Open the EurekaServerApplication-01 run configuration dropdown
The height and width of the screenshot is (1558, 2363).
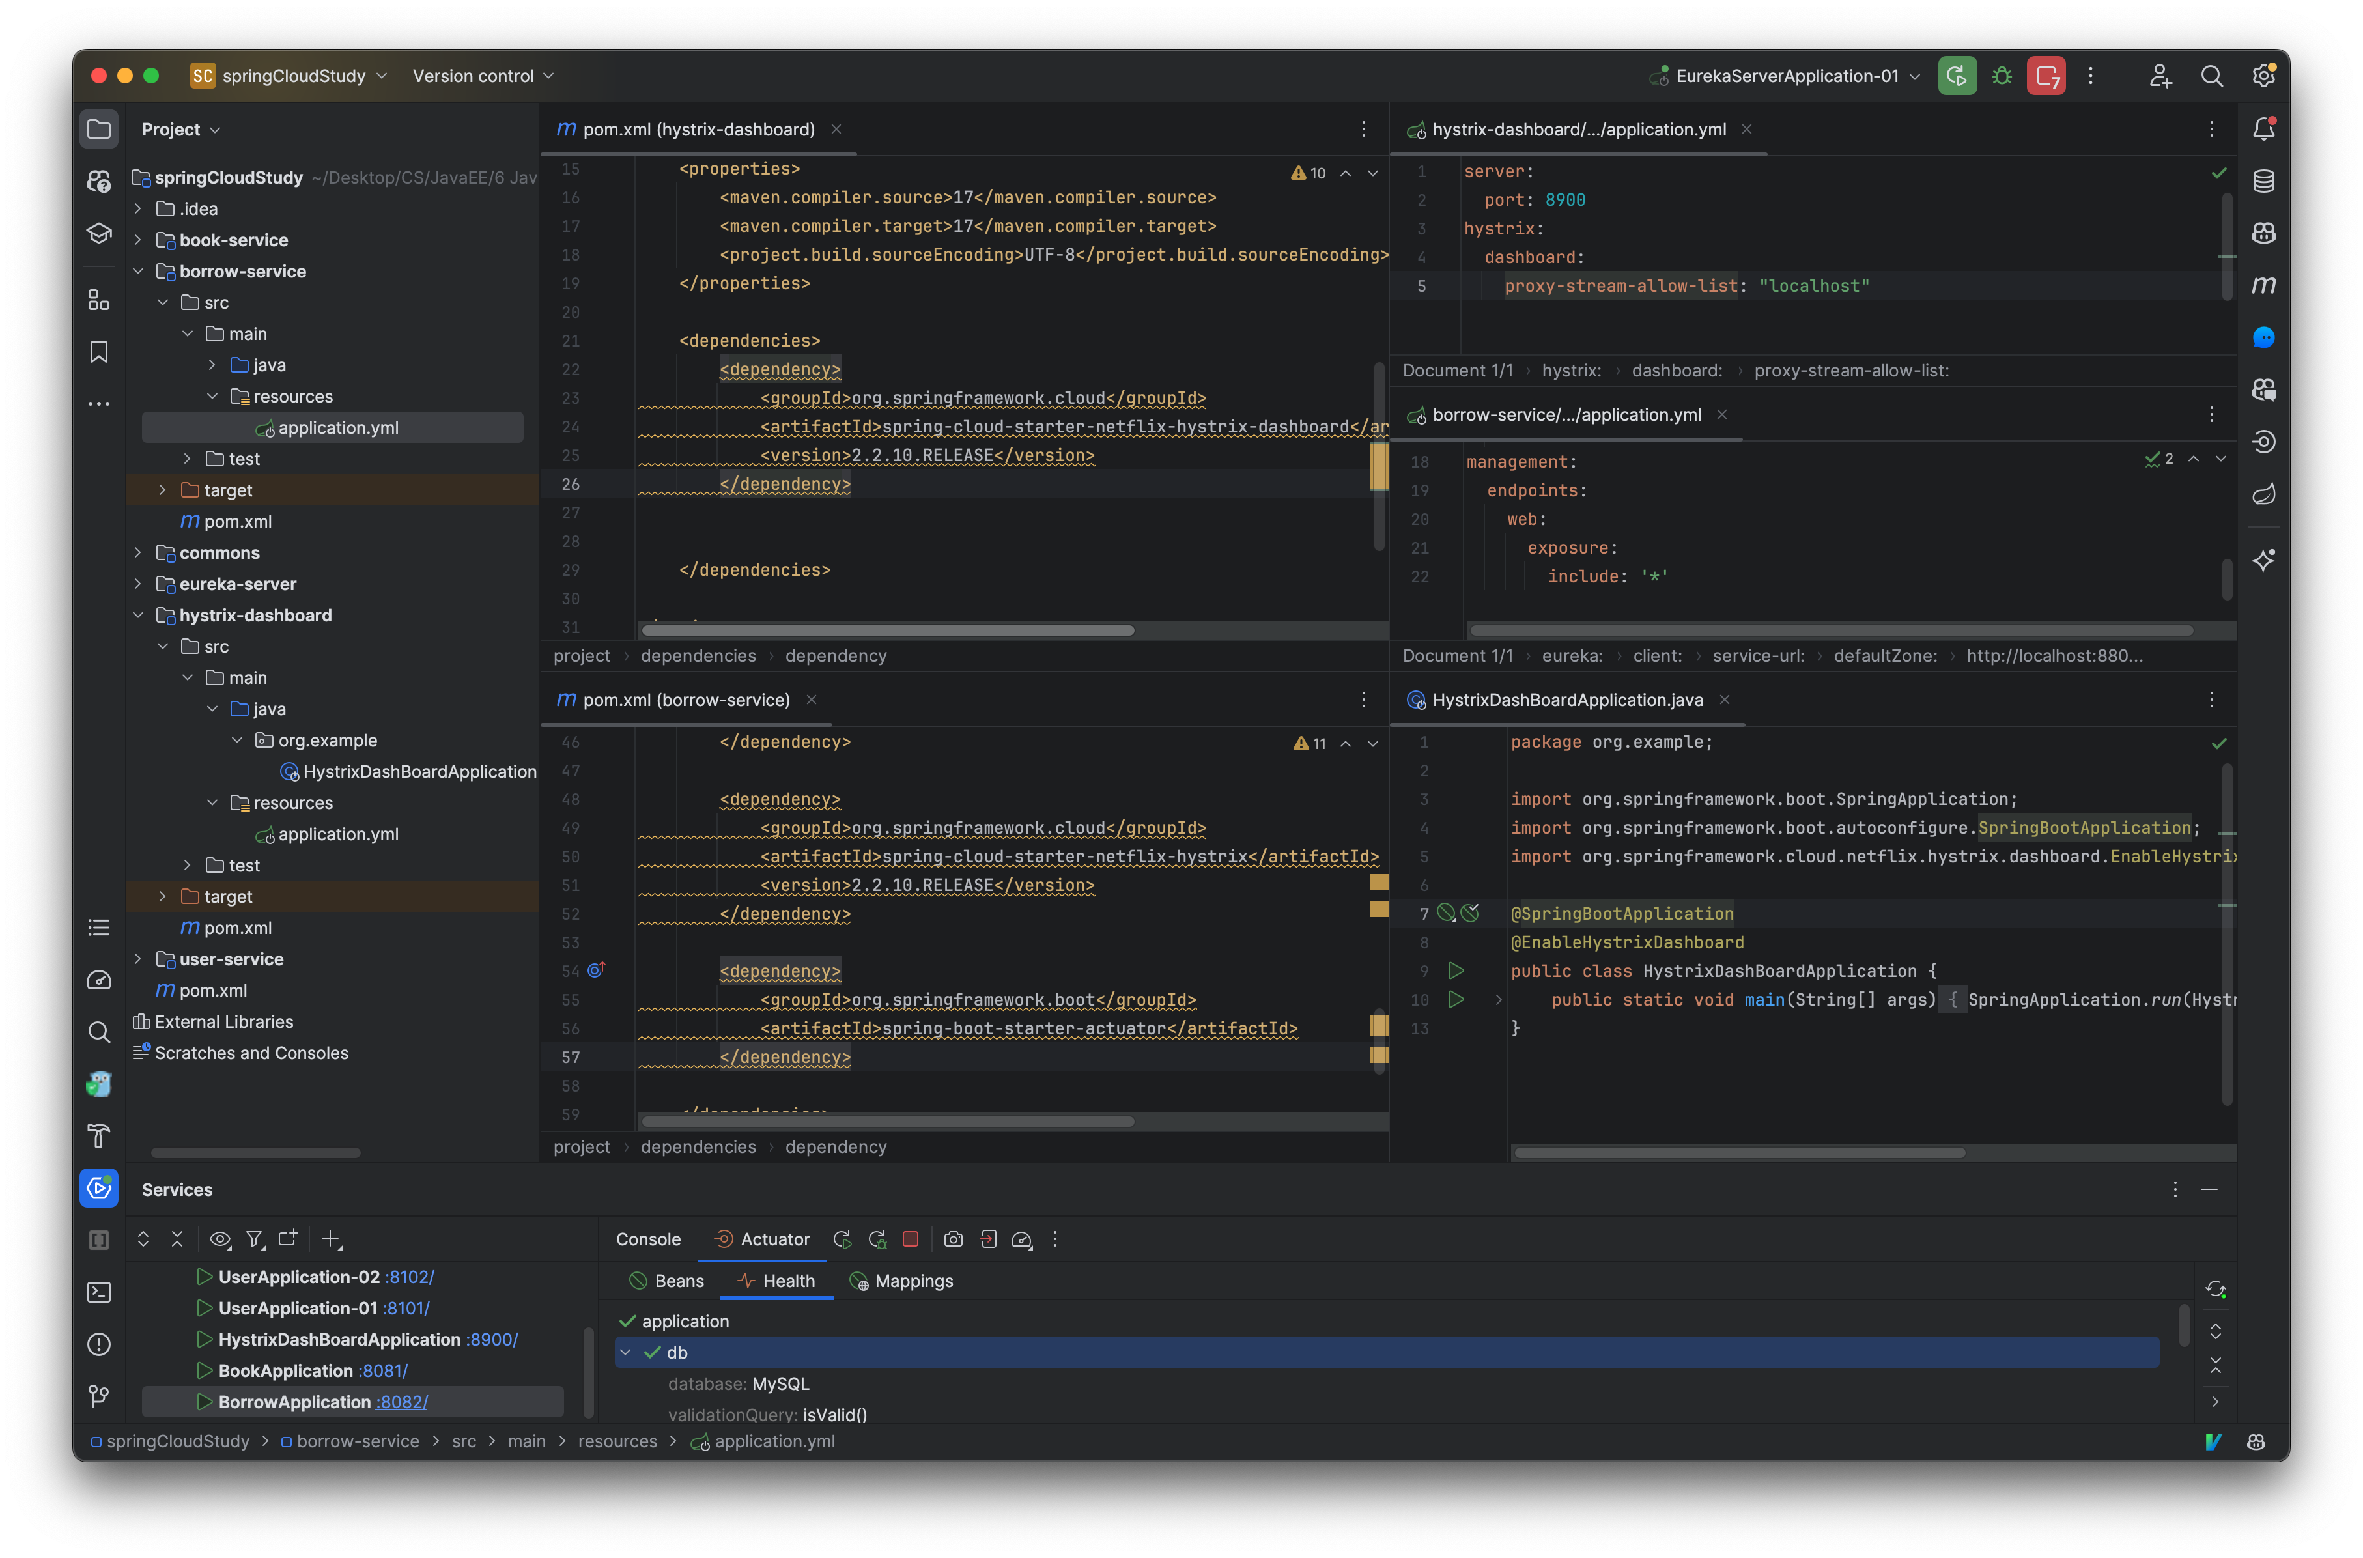1784,76
